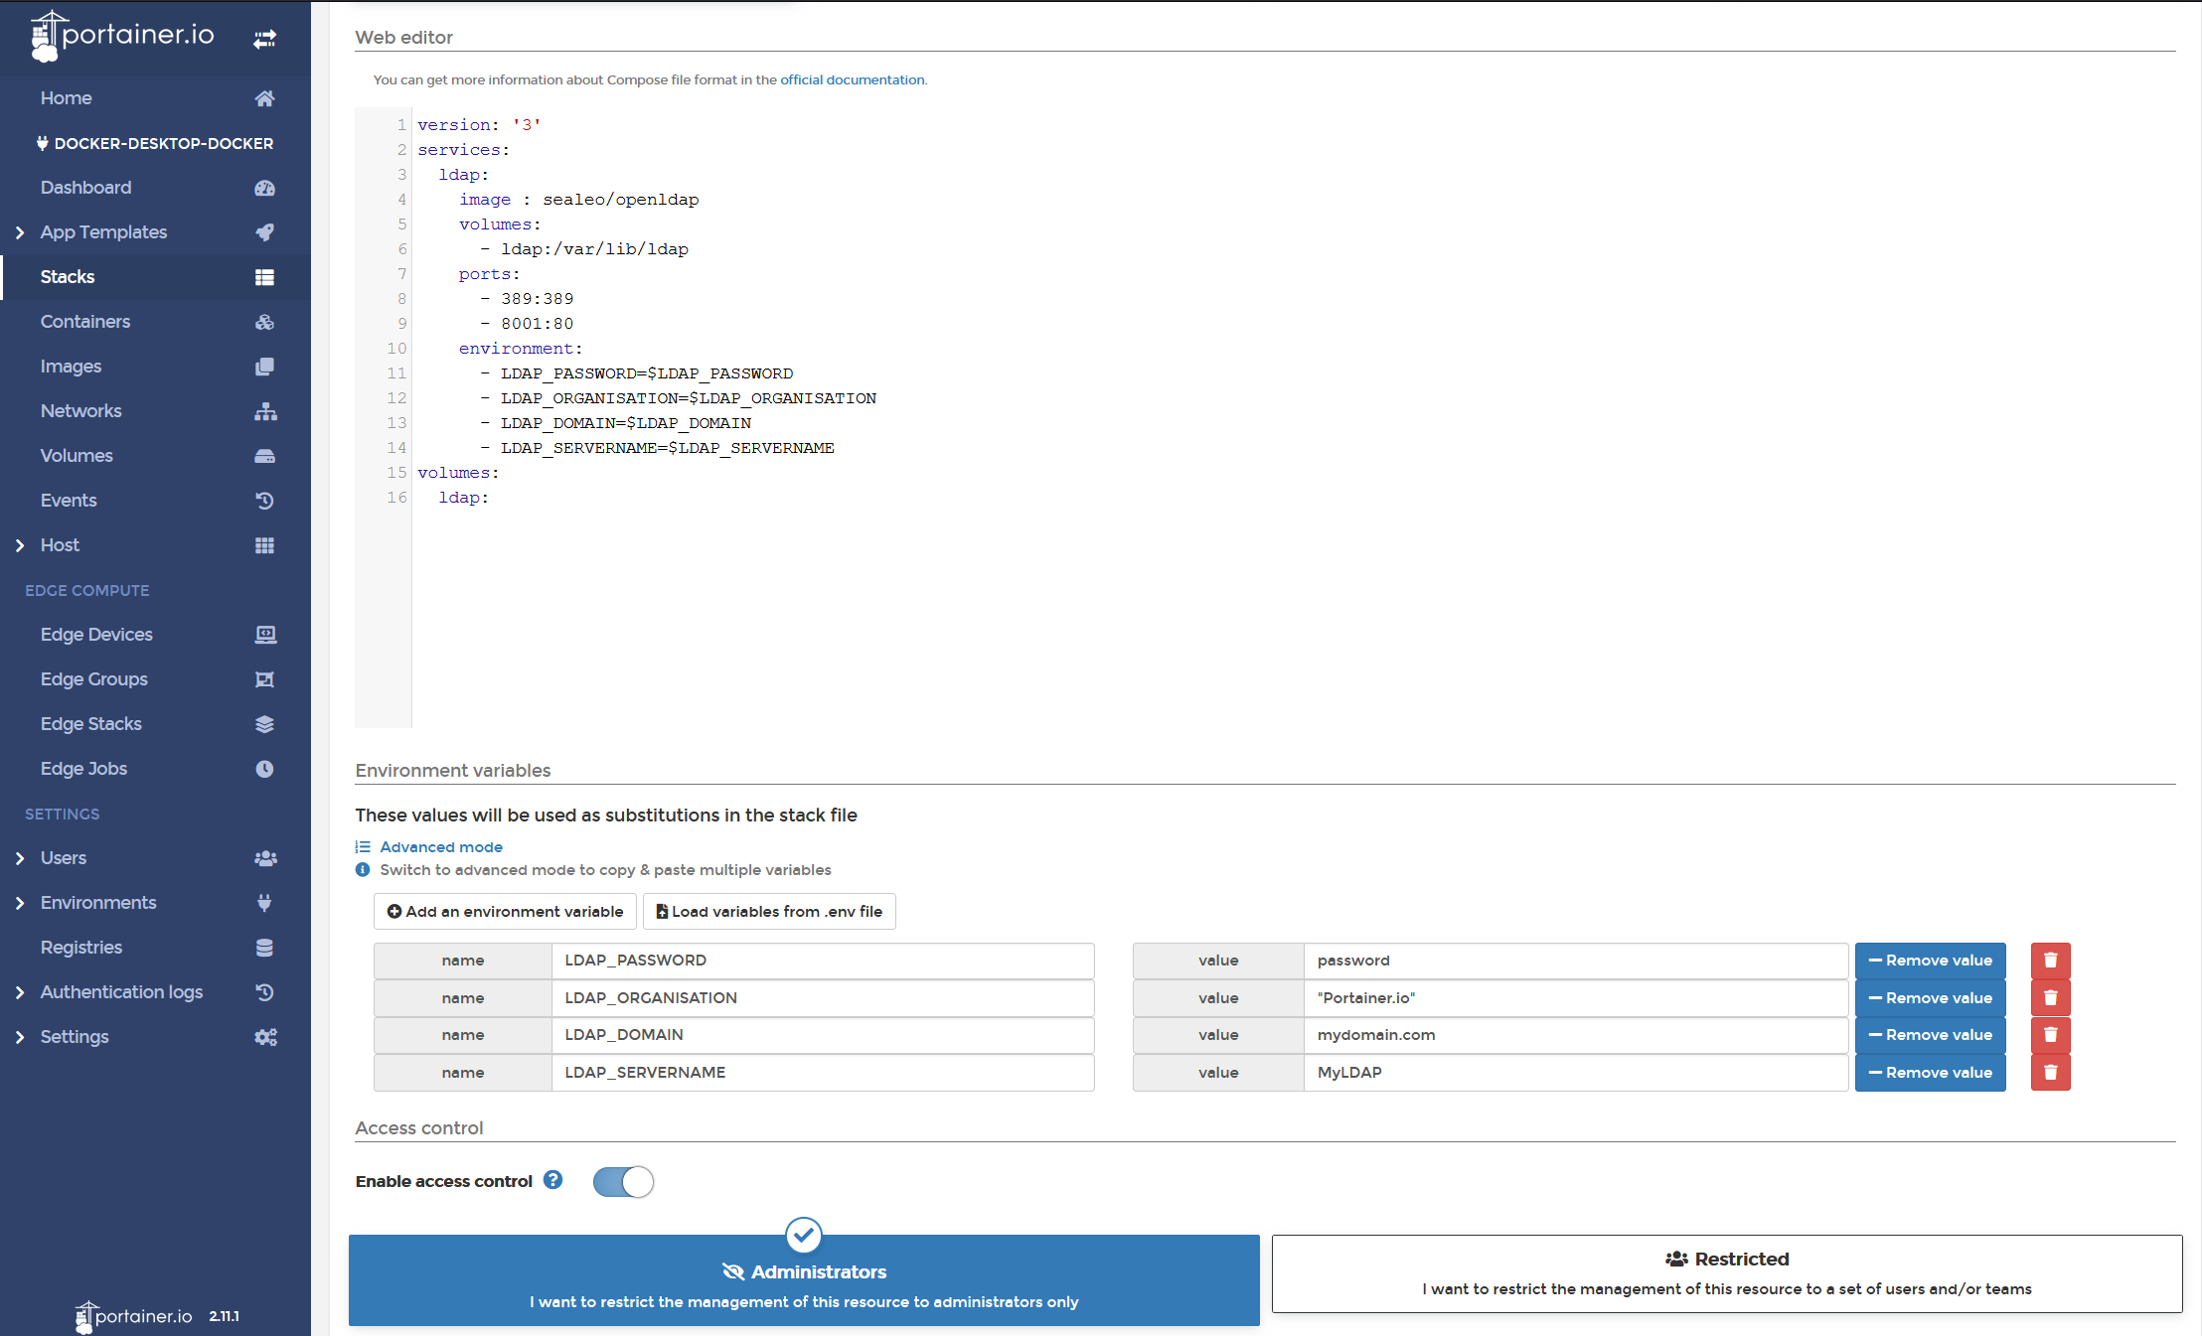Click the Networks icon in sidebar

[262, 410]
